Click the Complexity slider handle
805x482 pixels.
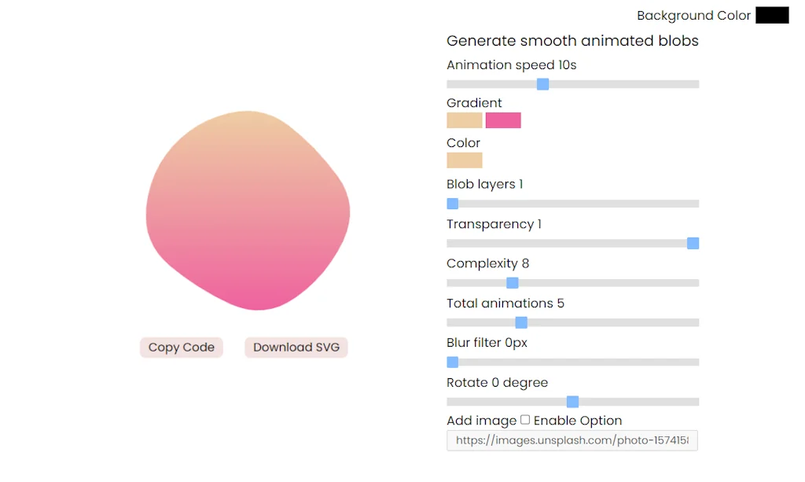[513, 283]
